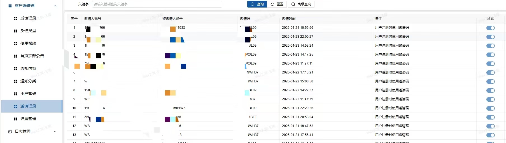Click the 序号 column header
506x143 pixels.
[x=74, y=19]
